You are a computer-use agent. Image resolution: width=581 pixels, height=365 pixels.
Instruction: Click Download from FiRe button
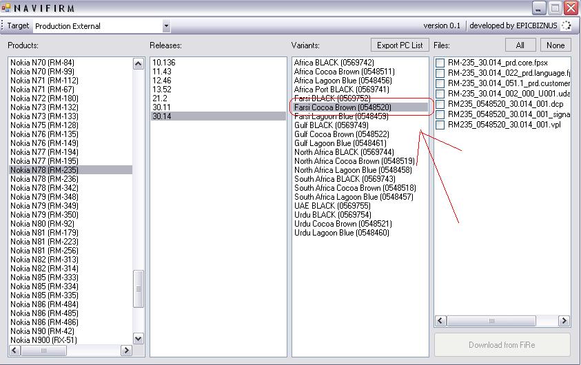coord(502,344)
